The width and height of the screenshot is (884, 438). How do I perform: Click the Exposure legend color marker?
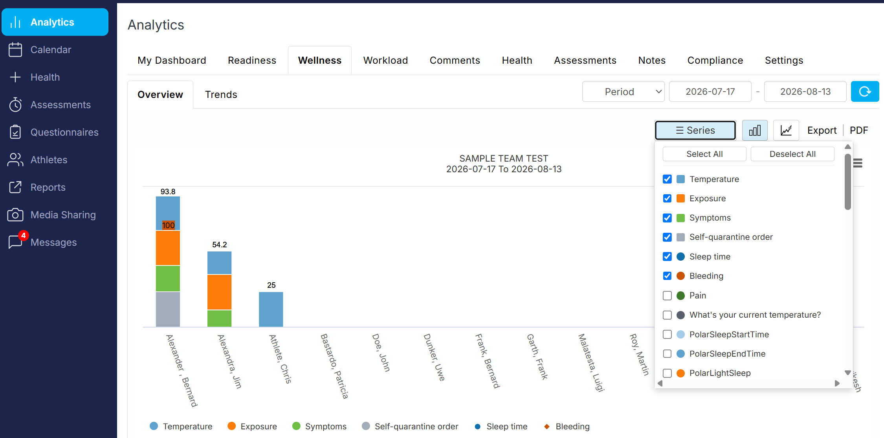point(232,426)
